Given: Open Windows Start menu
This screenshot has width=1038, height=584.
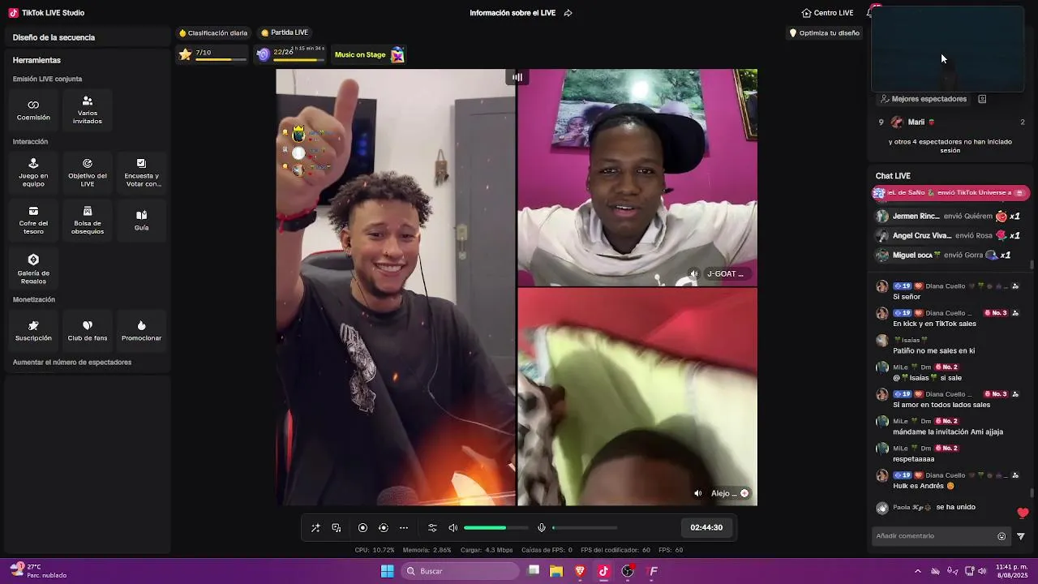Looking at the screenshot, I should click(388, 571).
